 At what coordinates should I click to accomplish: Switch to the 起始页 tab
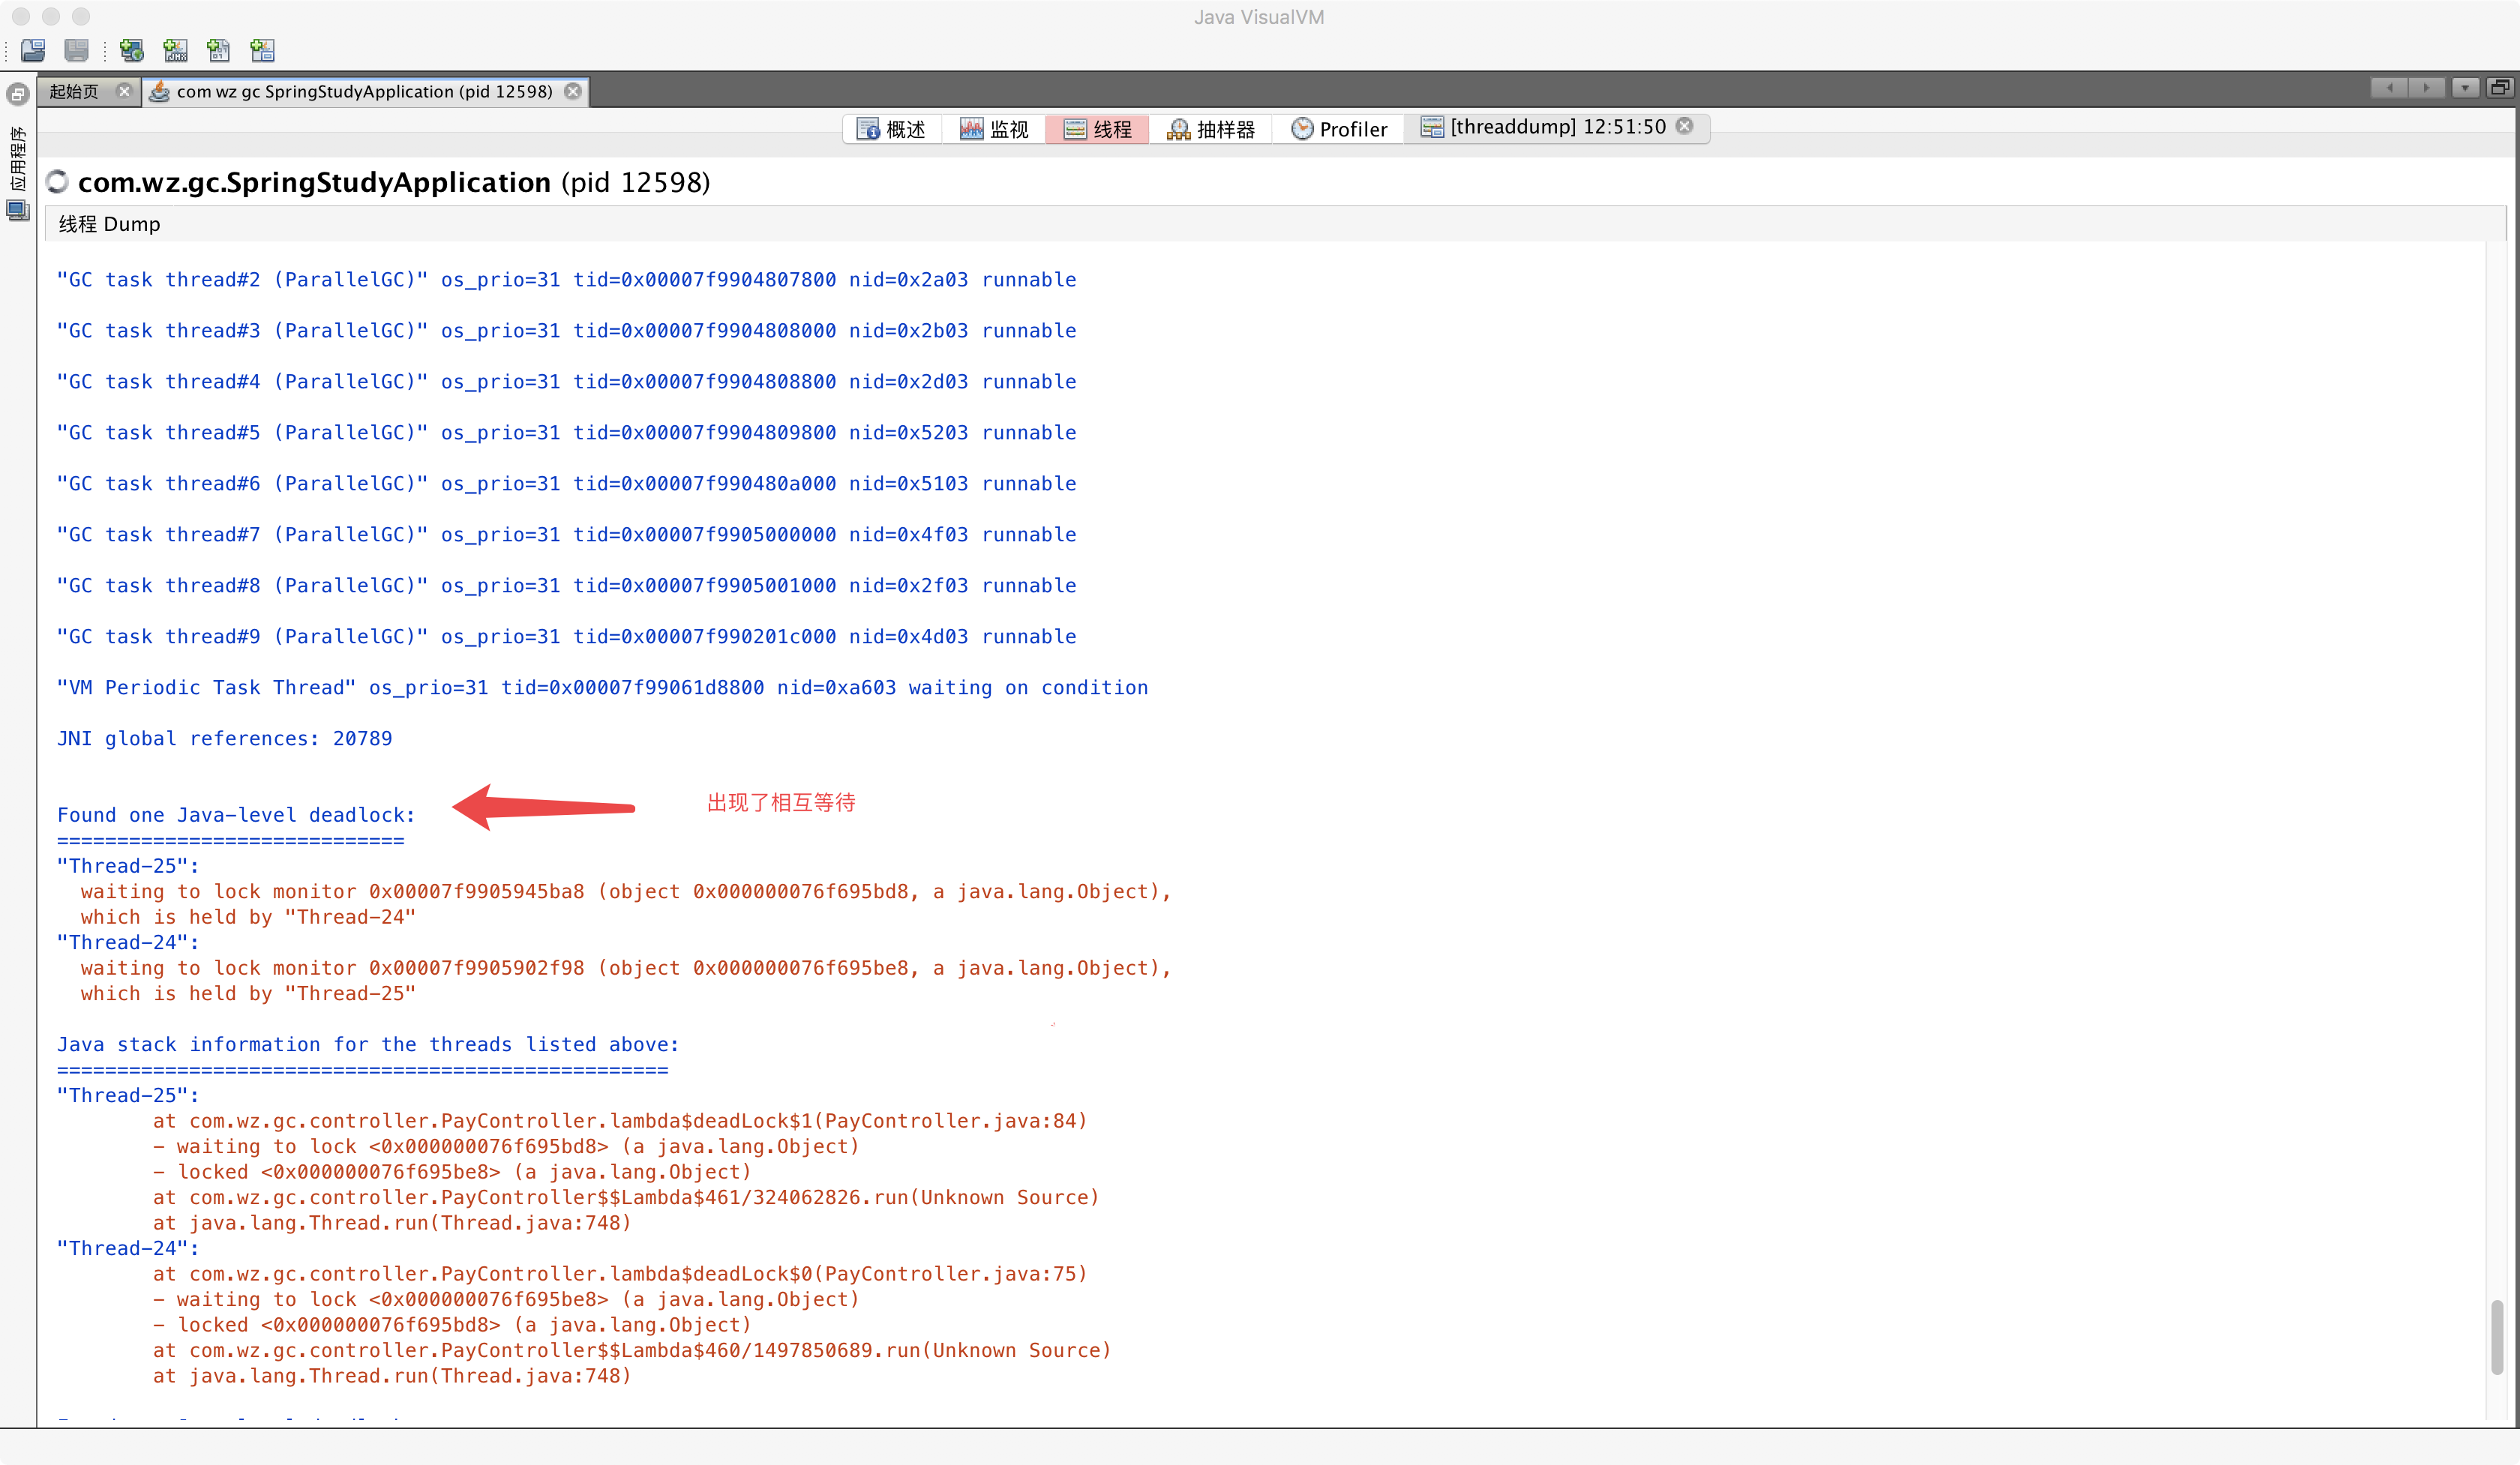75,92
